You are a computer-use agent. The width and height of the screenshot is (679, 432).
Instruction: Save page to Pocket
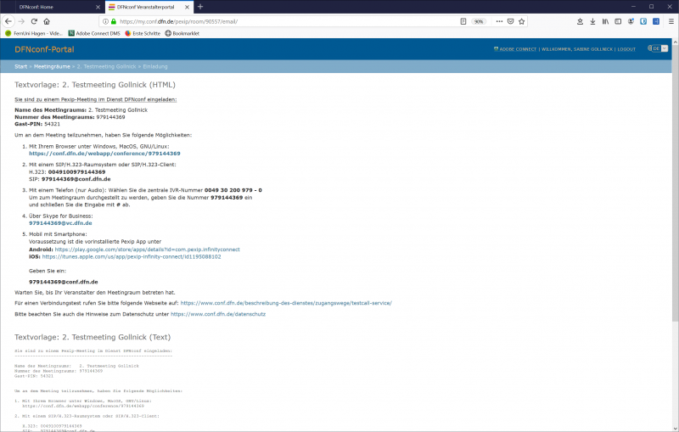[511, 21]
